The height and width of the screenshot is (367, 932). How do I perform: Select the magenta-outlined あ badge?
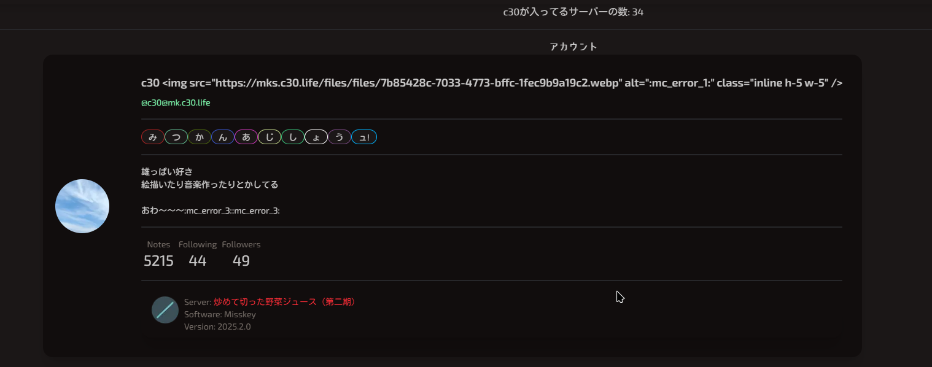[x=246, y=137]
